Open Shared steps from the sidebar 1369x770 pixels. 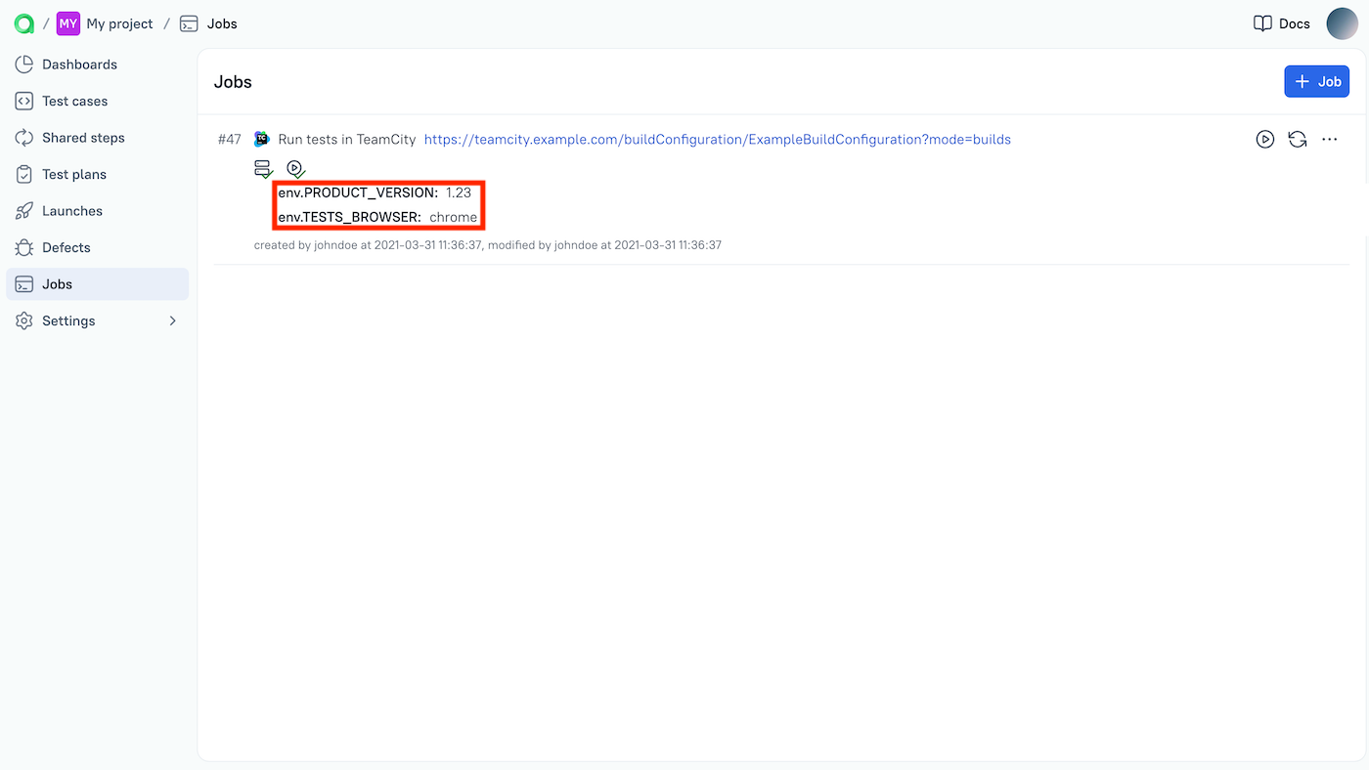click(23, 137)
